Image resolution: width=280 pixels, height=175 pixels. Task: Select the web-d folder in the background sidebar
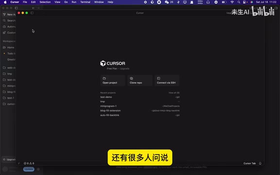(9, 68)
